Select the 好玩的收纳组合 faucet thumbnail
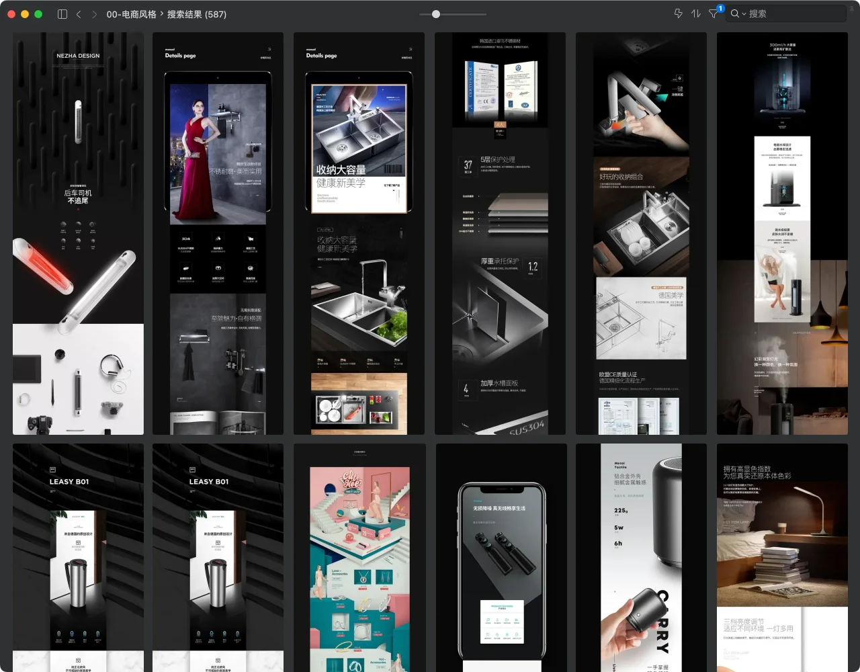The height and width of the screenshot is (672, 860). 641,233
